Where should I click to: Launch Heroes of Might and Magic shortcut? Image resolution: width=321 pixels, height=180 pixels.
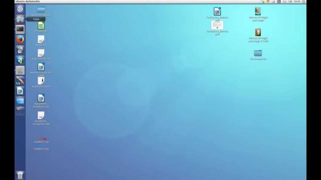[x=258, y=14]
